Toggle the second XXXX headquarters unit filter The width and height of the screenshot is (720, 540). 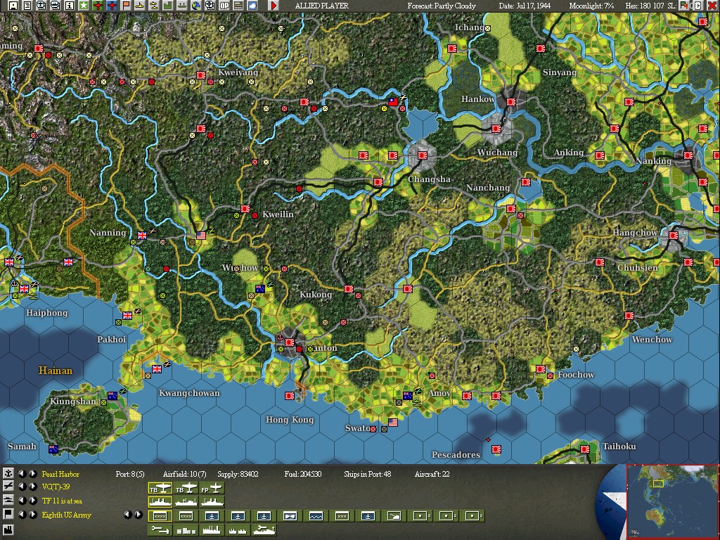(x=186, y=516)
